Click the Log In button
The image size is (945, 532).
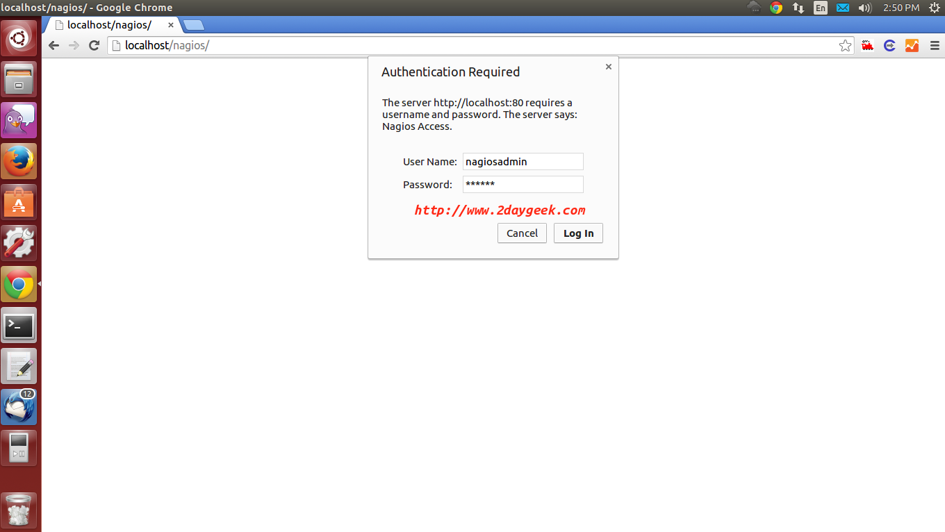point(578,233)
